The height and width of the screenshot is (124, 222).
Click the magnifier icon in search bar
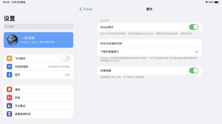[6, 26]
